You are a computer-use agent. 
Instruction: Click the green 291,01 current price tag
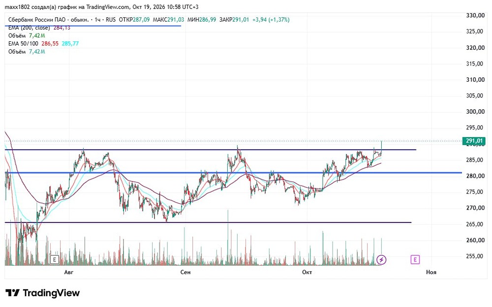point(474,141)
